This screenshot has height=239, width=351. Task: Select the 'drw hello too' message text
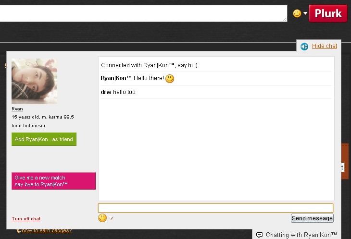pos(118,92)
